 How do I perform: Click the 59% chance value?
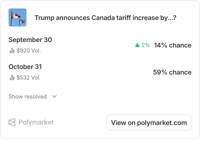point(172,72)
